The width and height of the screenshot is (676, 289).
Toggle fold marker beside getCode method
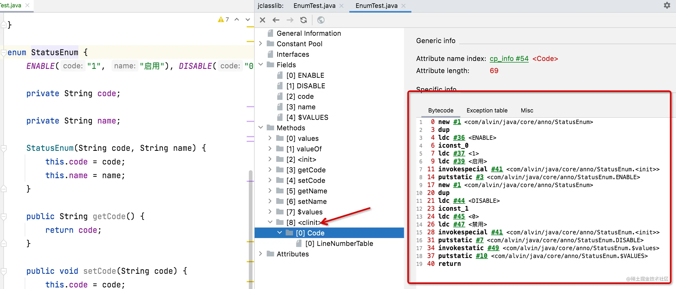tap(4, 216)
